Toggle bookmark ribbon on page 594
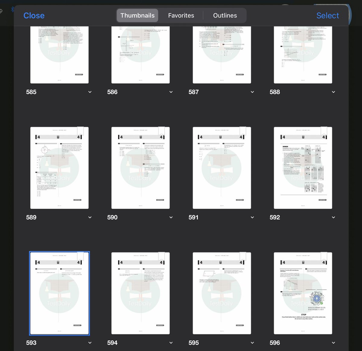 coord(161,256)
